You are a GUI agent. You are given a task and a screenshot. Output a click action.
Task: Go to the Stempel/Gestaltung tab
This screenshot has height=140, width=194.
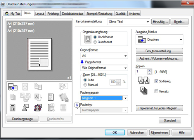(99, 14)
